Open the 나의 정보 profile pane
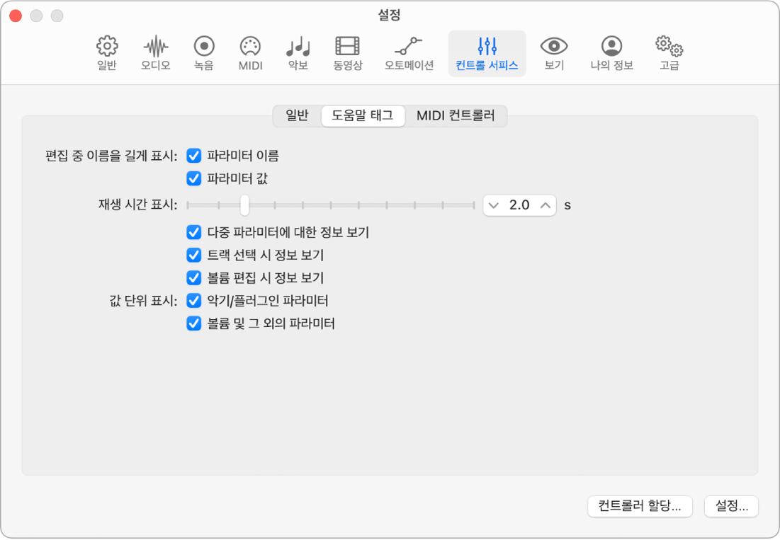Viewport: 780px width, 540px height. [611, 53]
